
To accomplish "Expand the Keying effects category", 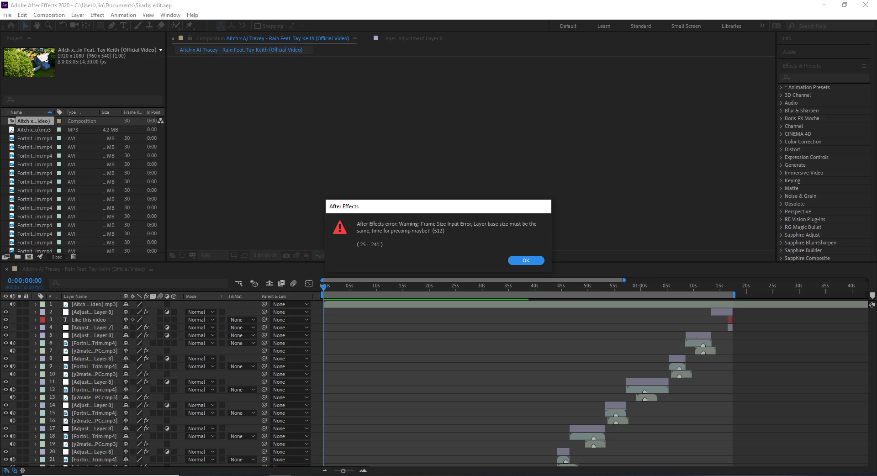I will point(781,180).
